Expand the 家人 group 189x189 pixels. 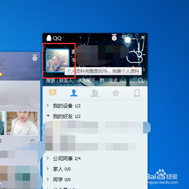pyautogui.click(x=48, y=169)
